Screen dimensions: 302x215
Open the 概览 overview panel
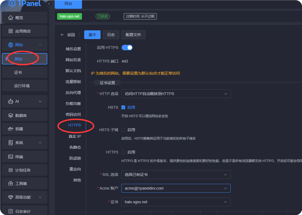click(24, 17)
